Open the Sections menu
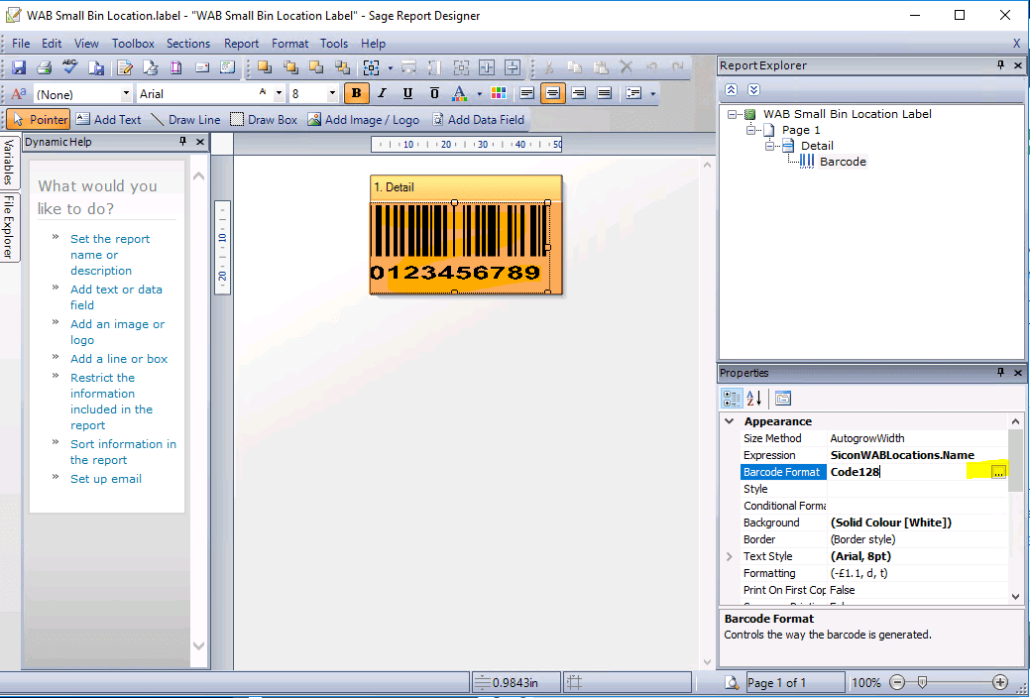Image resolution: width=1030 pixels, height=698 pixels. (x=188, y=44)
